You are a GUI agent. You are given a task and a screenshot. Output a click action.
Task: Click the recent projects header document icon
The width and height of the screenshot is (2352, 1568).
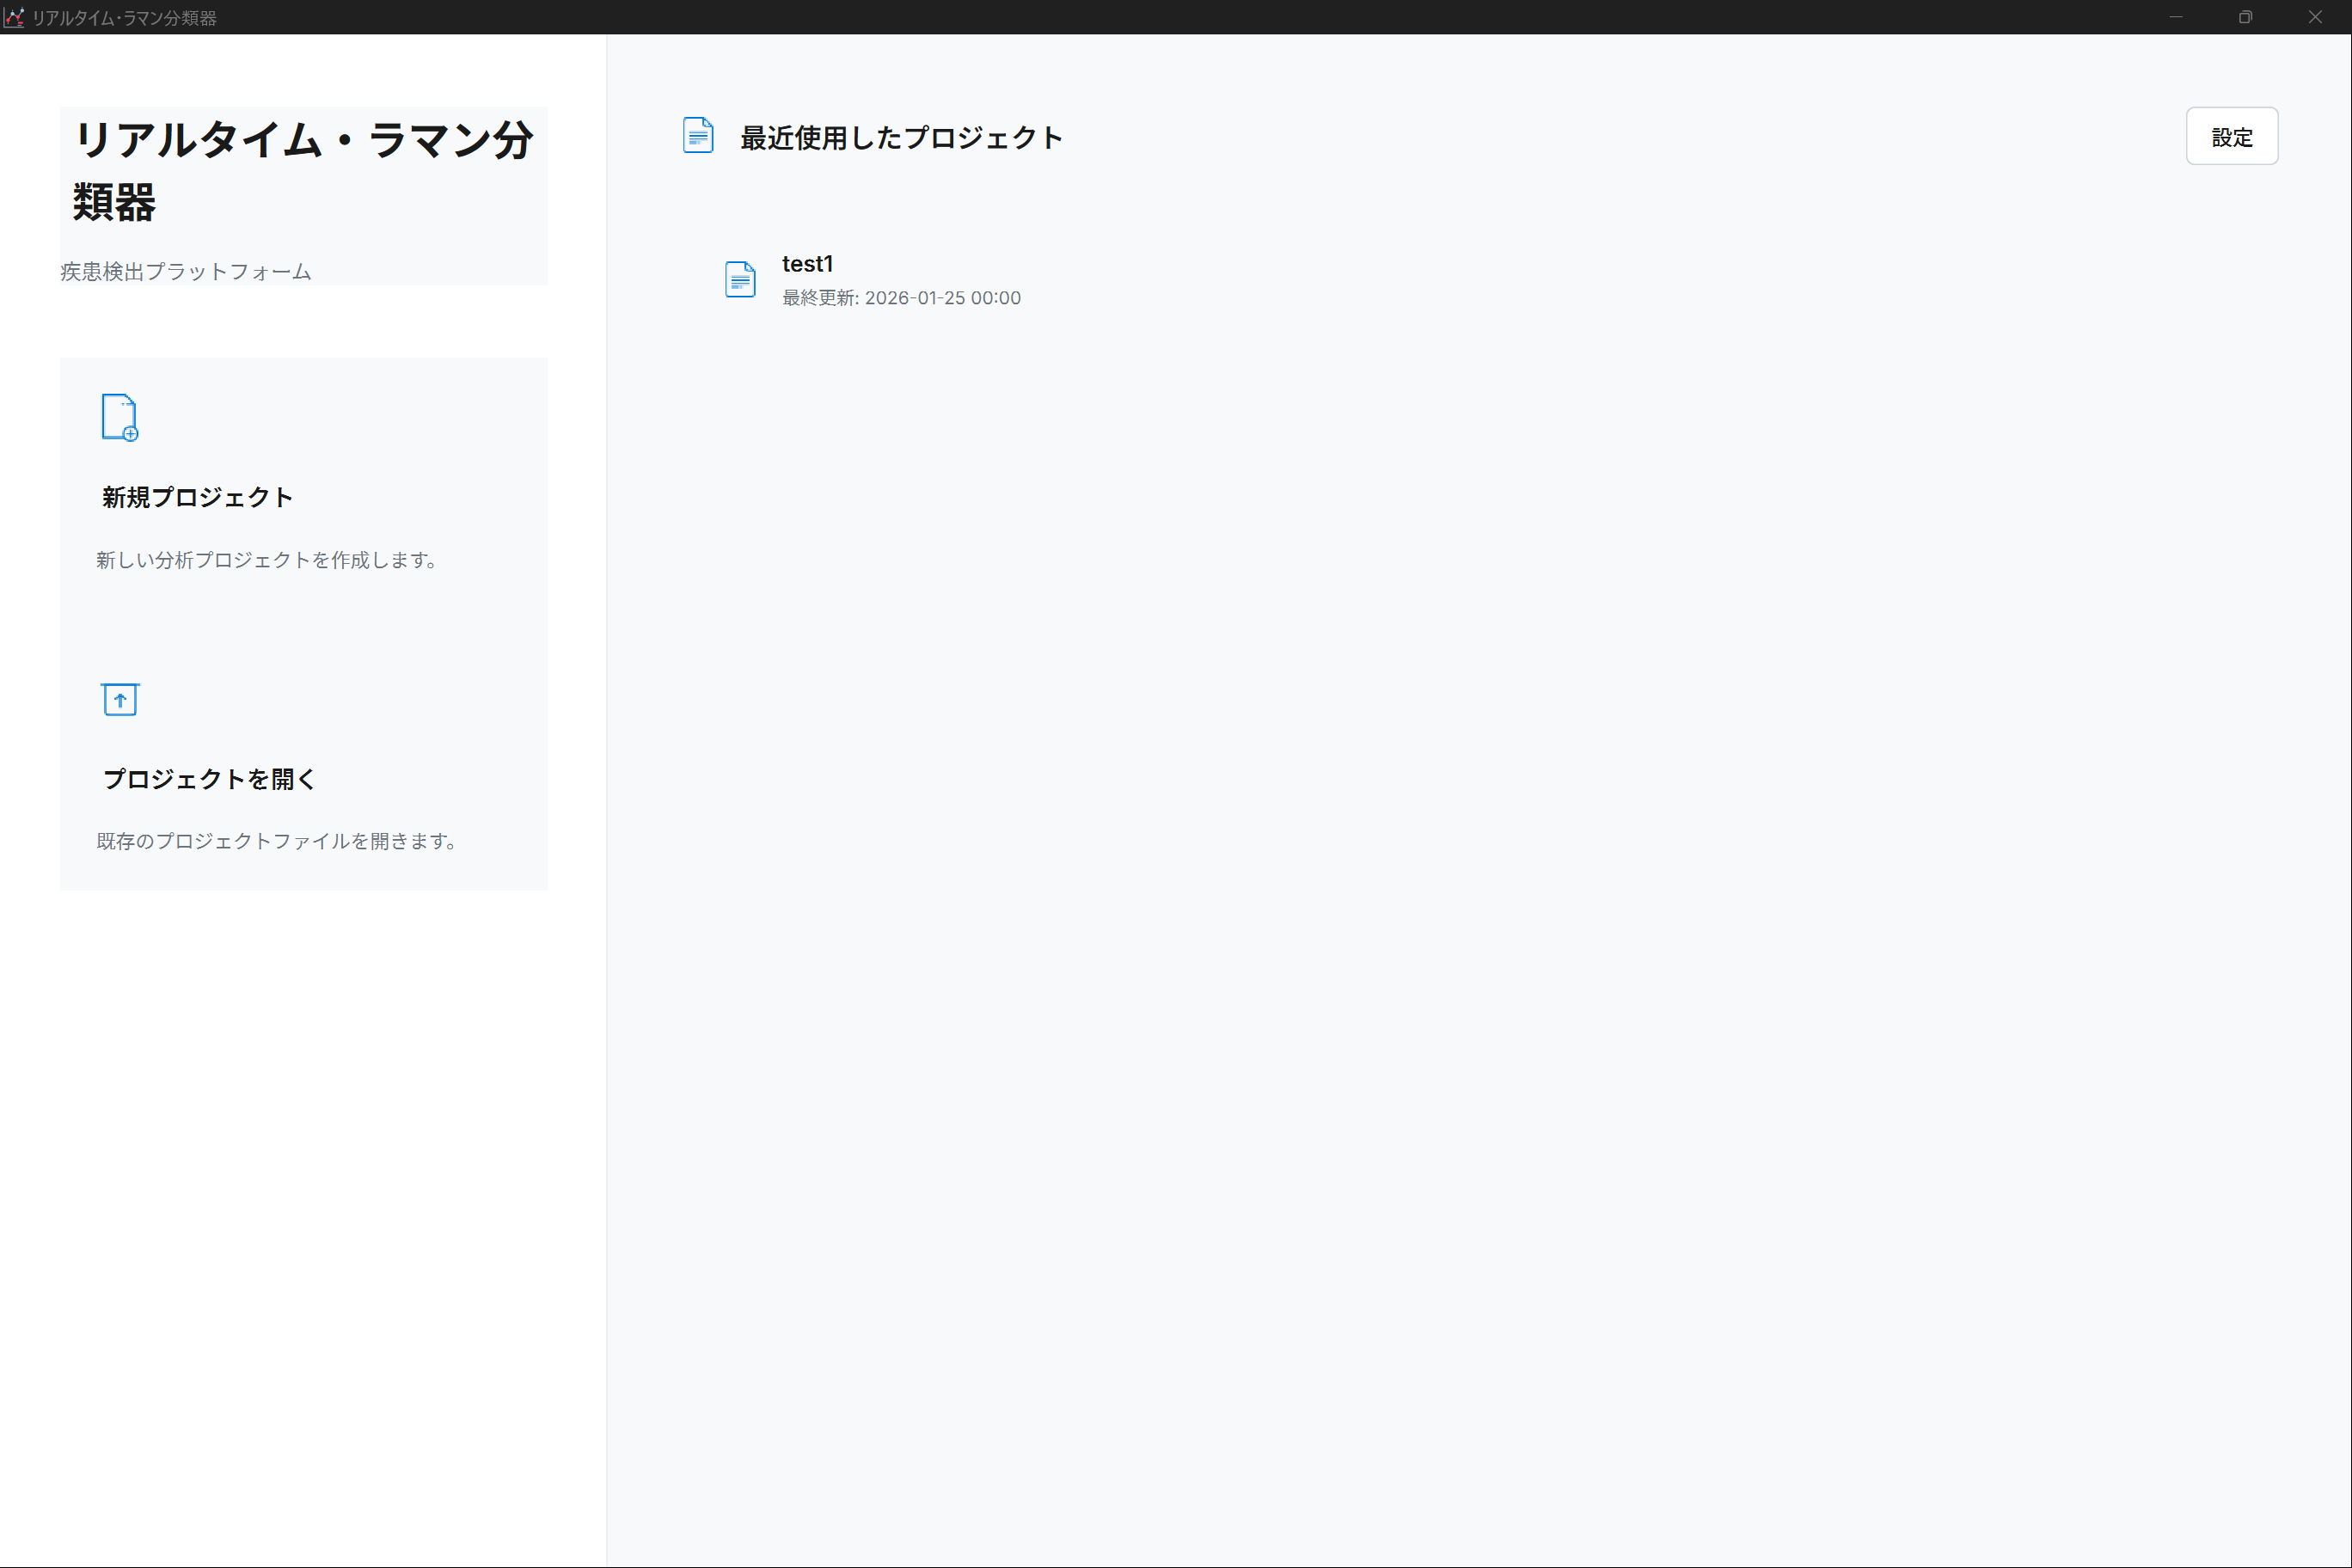point(698,136)
